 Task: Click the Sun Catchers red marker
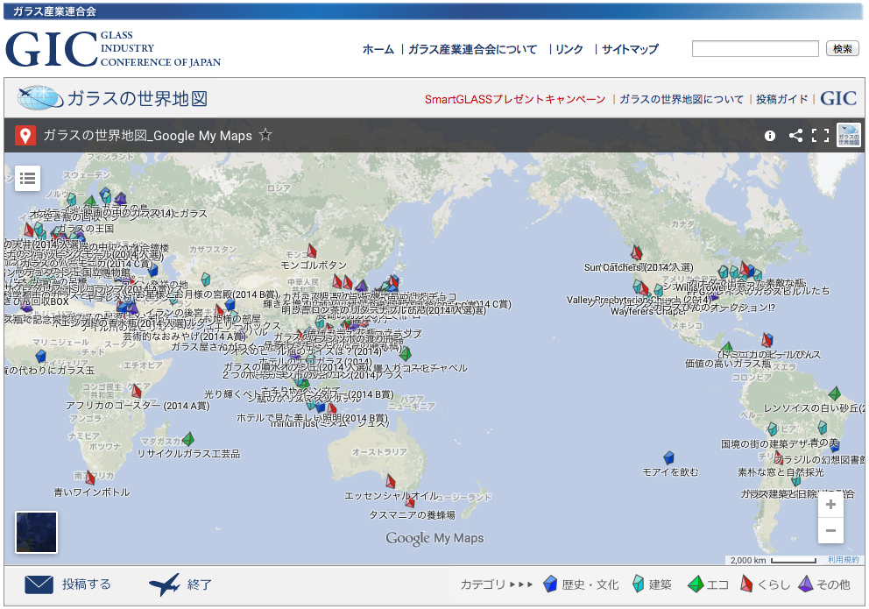(x=636, y=252)
